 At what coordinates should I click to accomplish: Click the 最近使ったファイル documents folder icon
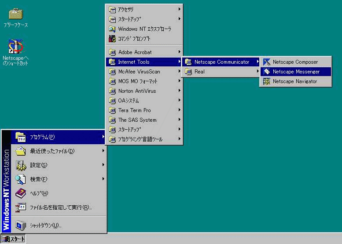(21, 151)
